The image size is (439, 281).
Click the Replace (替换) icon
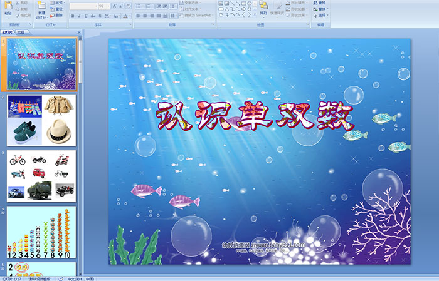[322, 9]
